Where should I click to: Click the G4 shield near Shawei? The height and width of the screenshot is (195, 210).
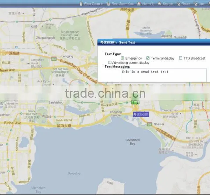[x=149, y=124]
